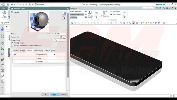Click the Image button

[39, 58]
